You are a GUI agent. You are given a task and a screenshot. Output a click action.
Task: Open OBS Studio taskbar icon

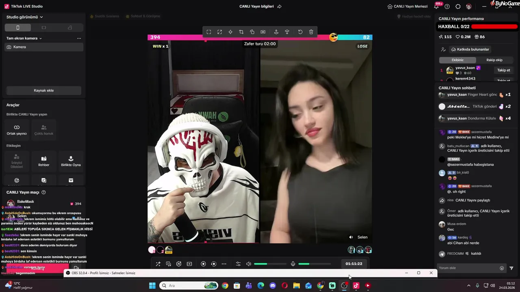click(x=344, y=286)
